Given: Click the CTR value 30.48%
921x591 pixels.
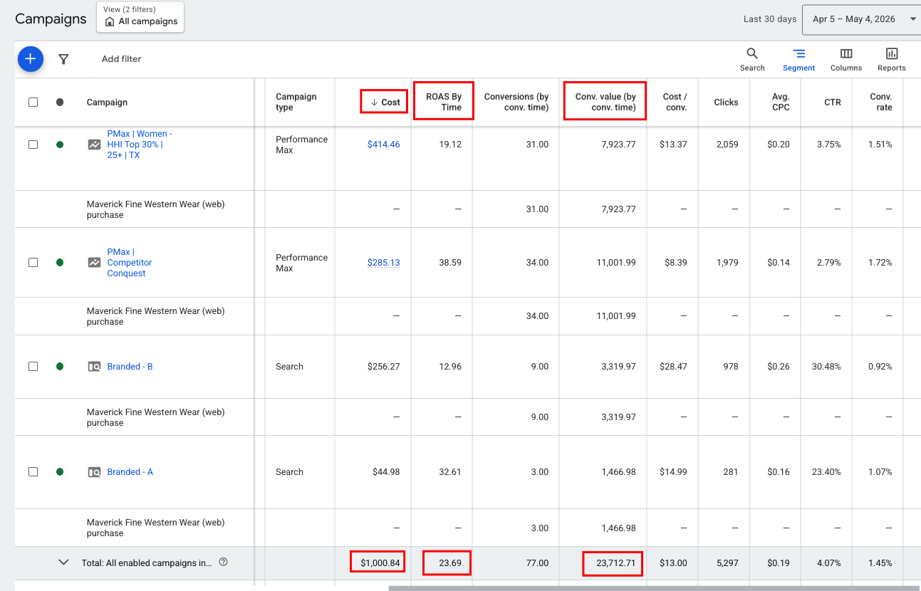Looking at the screenshot, I should click(826, 367).
